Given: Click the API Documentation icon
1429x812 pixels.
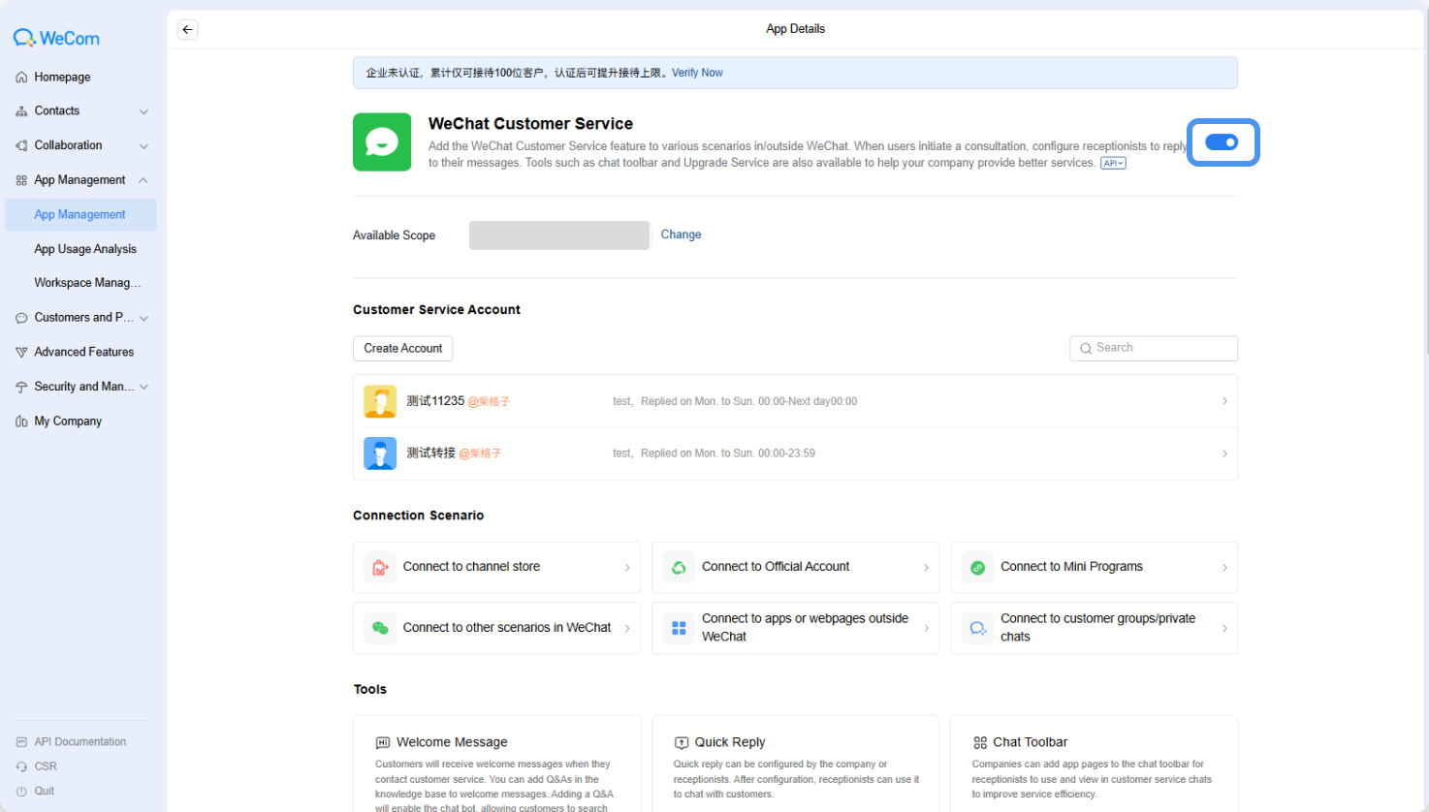Looking at the screenshot, I should 21,742.
